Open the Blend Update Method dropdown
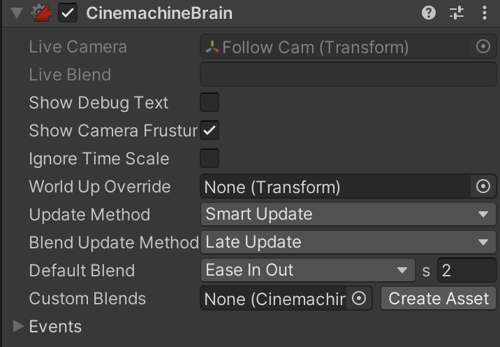Image resolution: width=500 pixels, height=347 pixels. (347, 243)
